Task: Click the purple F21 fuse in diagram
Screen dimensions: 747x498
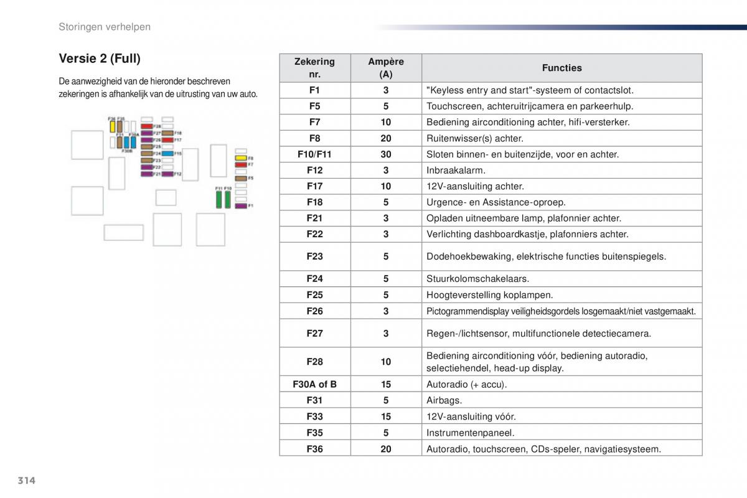Action: 147,174
